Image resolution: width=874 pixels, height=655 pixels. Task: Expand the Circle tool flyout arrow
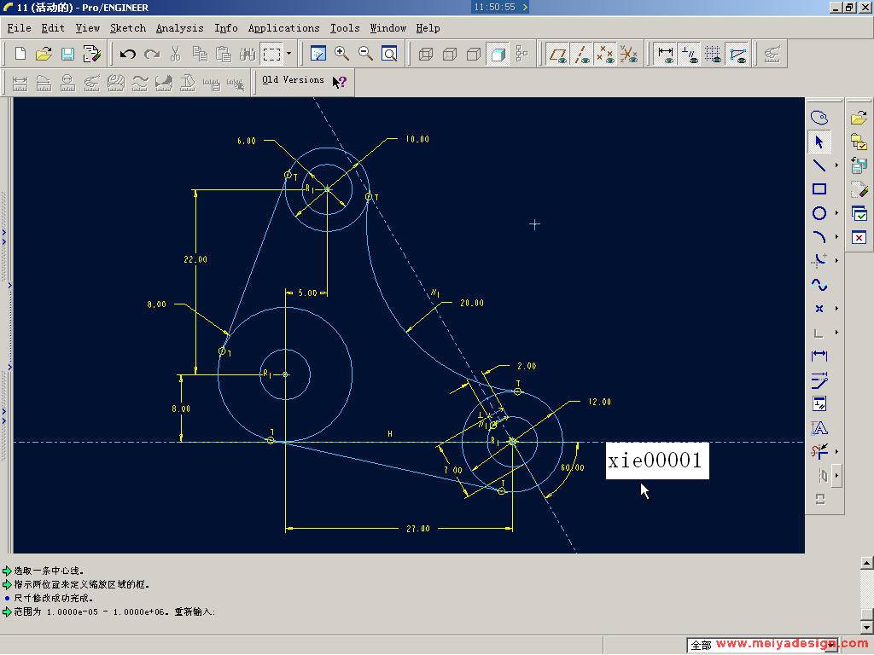pyautogui.click(x=836, y=213)
